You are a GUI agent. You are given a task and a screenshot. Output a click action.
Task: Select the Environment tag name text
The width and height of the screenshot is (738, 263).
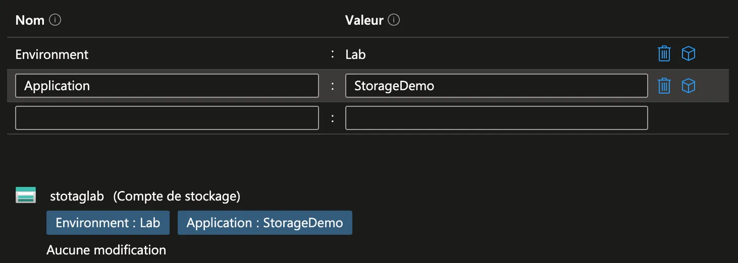pyautogui.click(x=52, y=54)
